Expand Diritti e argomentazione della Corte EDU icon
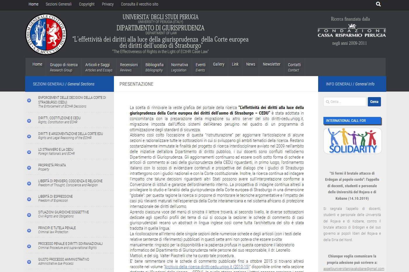Image resolution: width=409 pixels, height=272 pixels. click(x=29, y=136)
